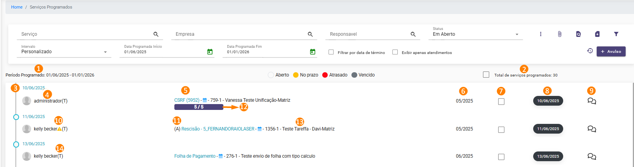
Task: Open the three-dot more options menu
Action: pos(541,34)
